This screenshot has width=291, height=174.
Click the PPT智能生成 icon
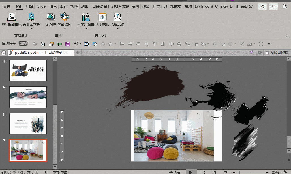coord(12,18)
